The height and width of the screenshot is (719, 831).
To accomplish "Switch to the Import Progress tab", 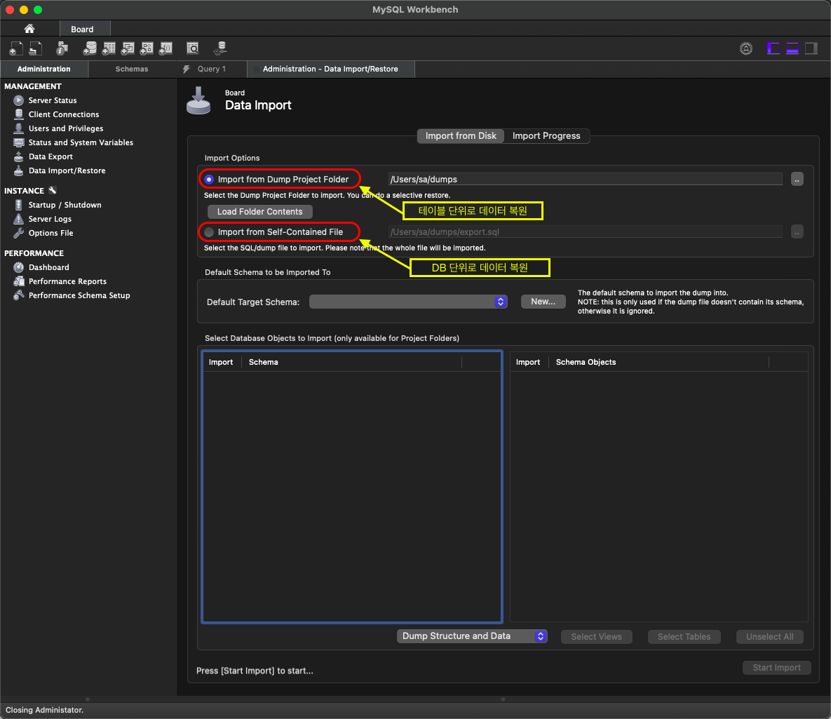I will (546, 136).
